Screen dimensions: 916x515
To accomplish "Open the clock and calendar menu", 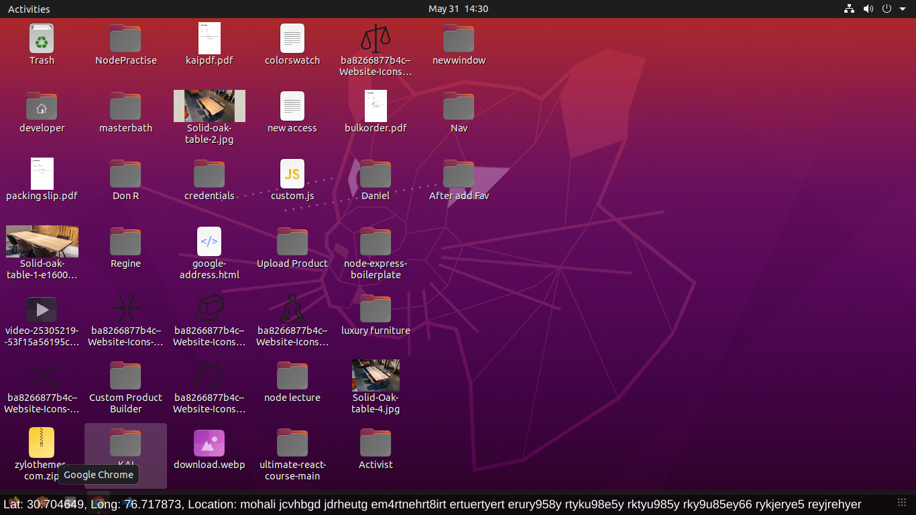I will point(458,9).
